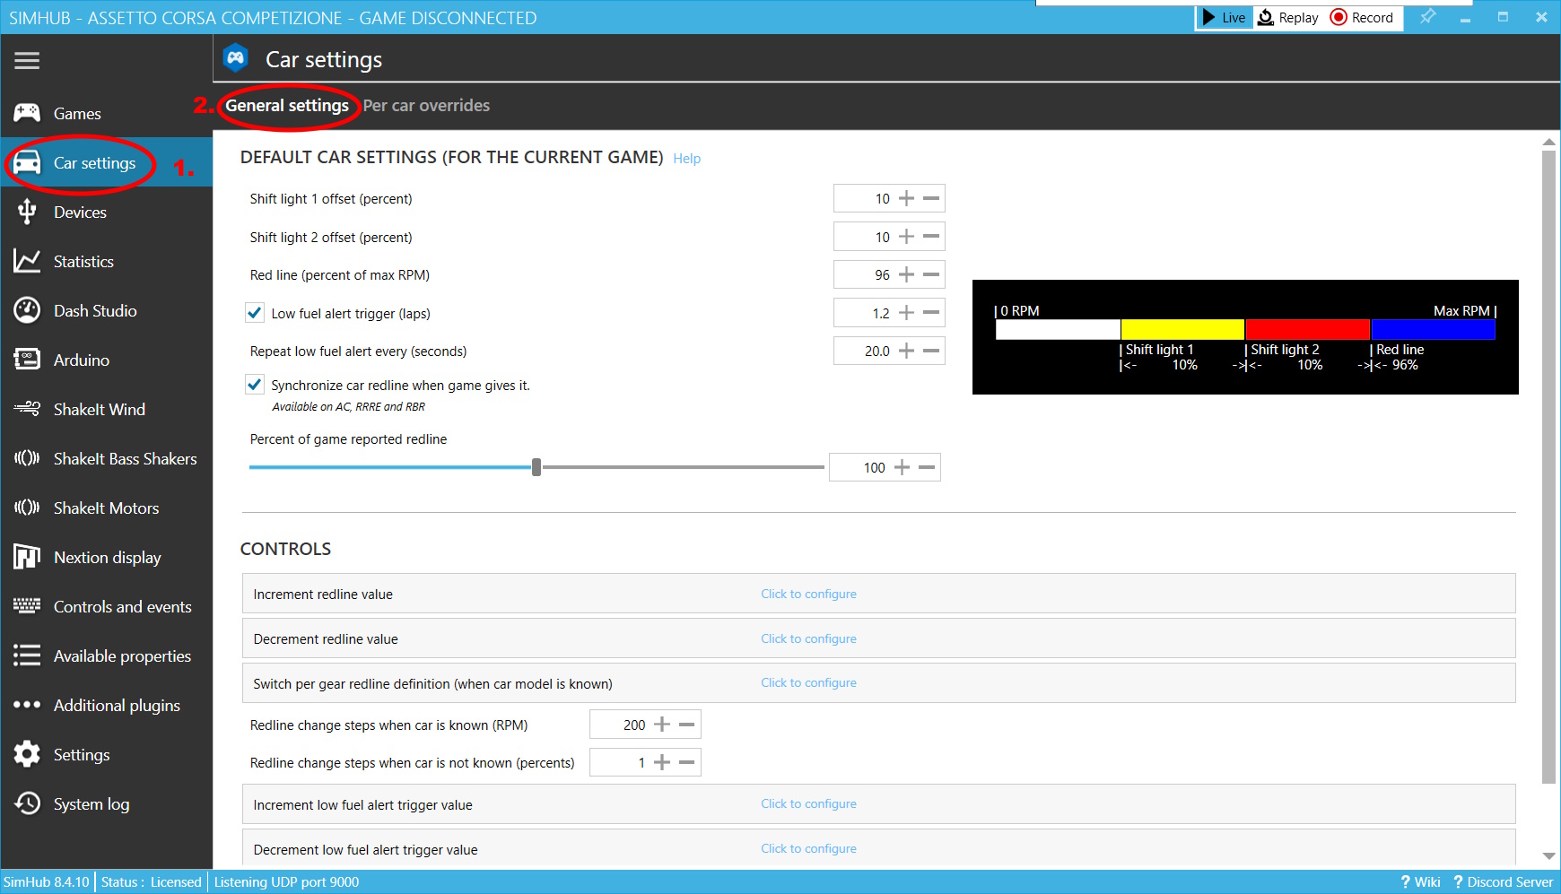This screenshot has width=1561, height=894.
Task: Open the hamburger menu icon
Action: tap(27, 60)
